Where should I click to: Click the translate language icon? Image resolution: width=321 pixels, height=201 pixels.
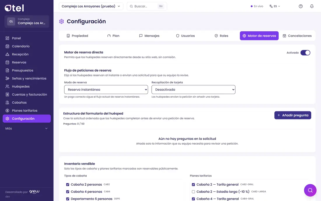(x=271, y=6)
